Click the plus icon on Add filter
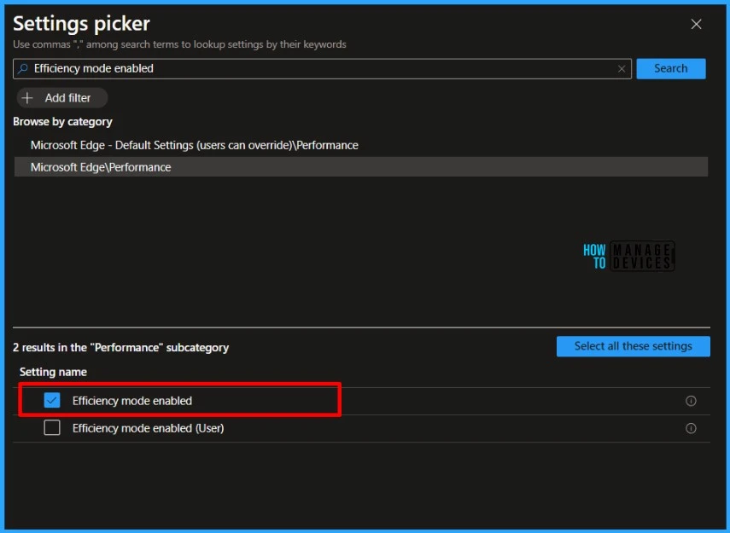Viewport: 730px width, 533px height. pos(27,98)
